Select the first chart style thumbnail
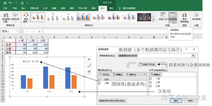Screen dimensions: 212x106 [38, 17]
